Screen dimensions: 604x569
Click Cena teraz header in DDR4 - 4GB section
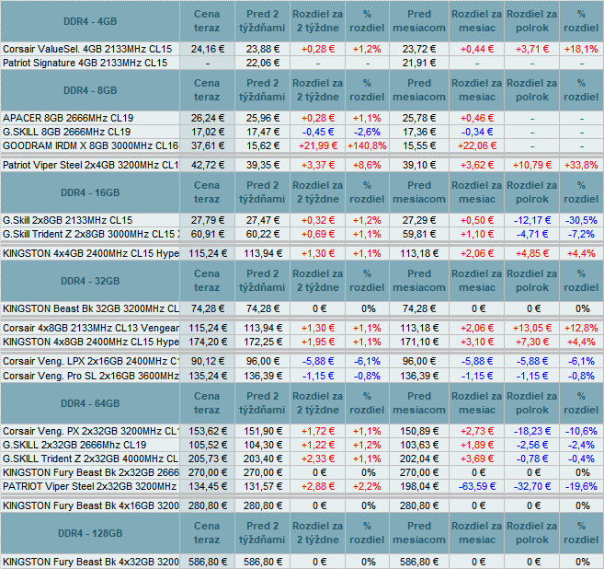(x=207, y=21)
